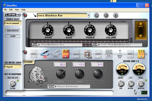Click the Presence knob
The image size is (152, 101).
(140, 36)
